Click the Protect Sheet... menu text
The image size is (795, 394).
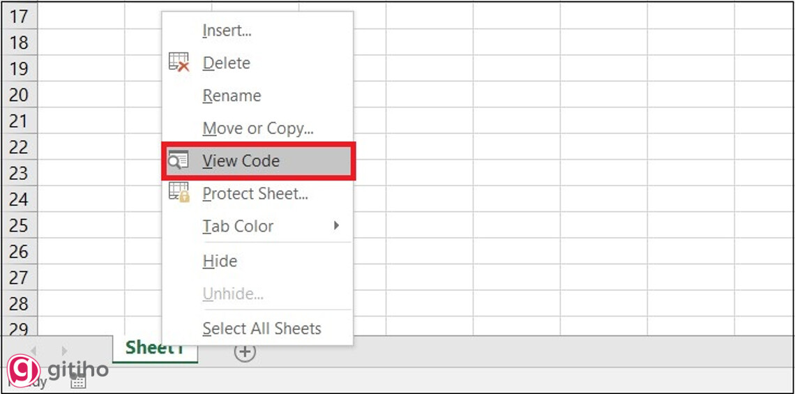point(255,194)
